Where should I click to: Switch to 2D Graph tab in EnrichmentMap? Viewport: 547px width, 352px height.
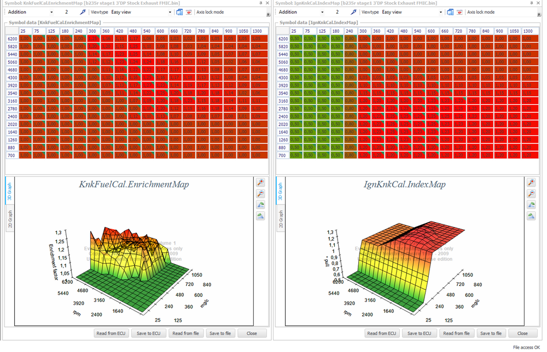(x=10, y=219)
